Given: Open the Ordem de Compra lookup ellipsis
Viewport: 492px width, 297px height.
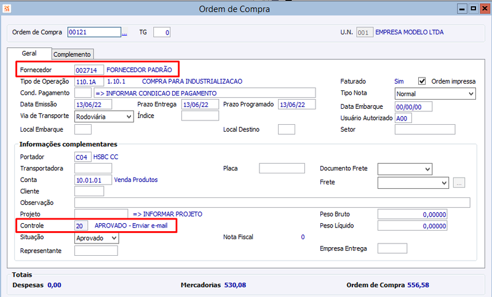Looking at the screenshot, I should point(125,33).
